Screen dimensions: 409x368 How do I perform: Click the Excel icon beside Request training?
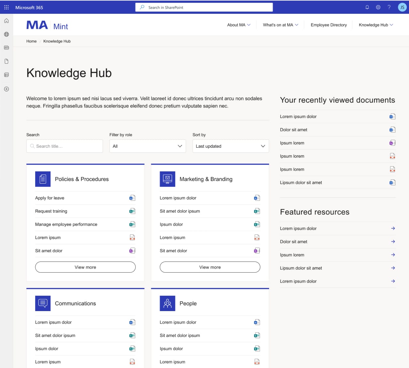(132, 211)
